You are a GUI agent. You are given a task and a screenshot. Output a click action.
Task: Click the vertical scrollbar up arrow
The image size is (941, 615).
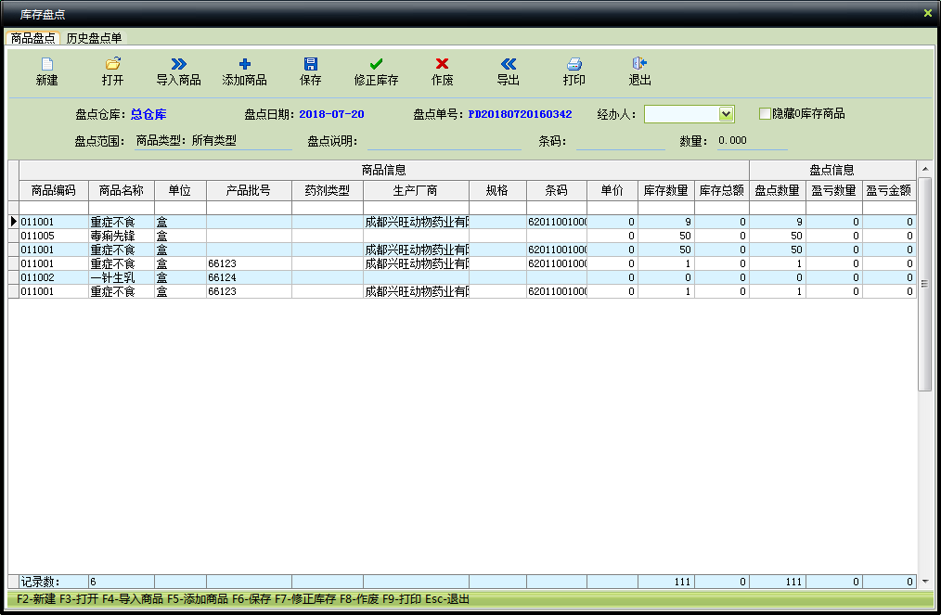point(925,169)
